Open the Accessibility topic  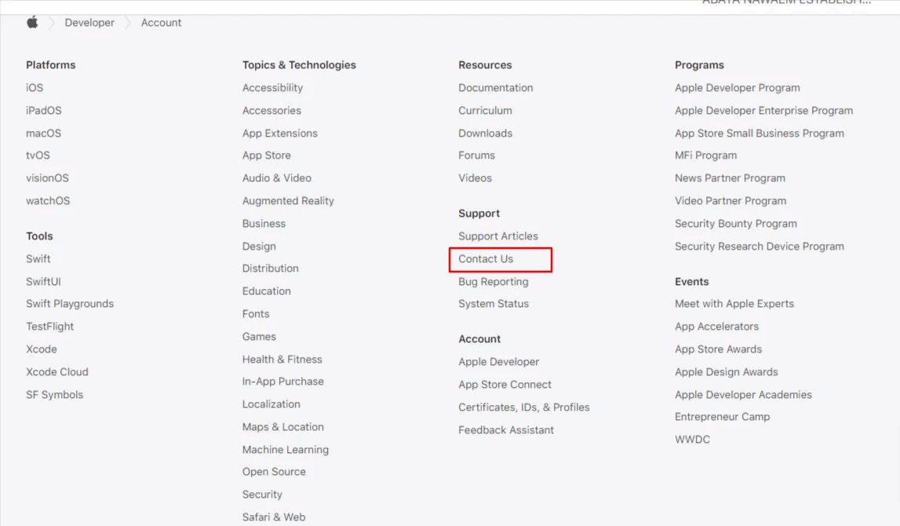point(272,88)
